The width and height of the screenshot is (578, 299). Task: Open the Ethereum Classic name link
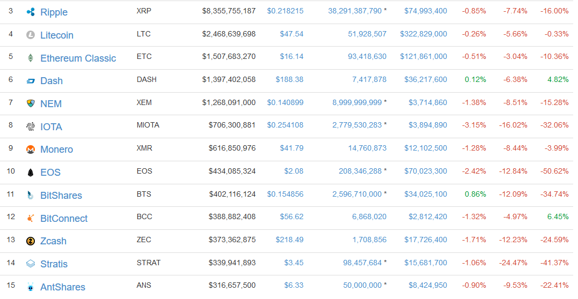coord(78,58)
